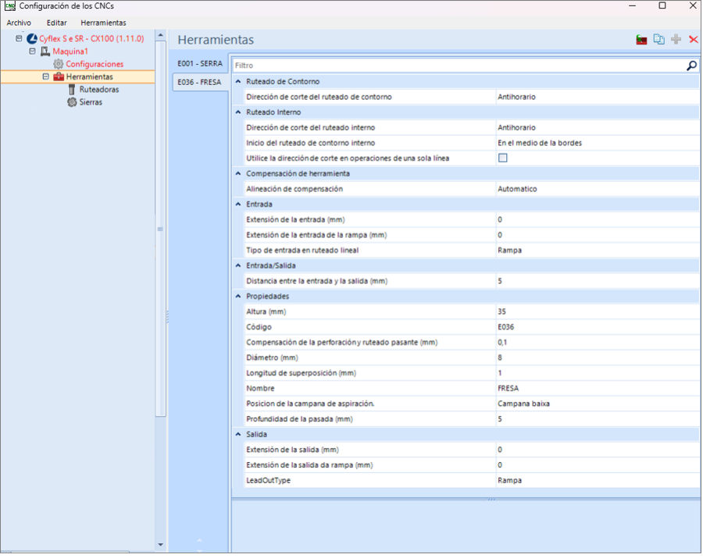
Task: Edit Extensión de la entrada de la rampa value
Action: [598, 235]
